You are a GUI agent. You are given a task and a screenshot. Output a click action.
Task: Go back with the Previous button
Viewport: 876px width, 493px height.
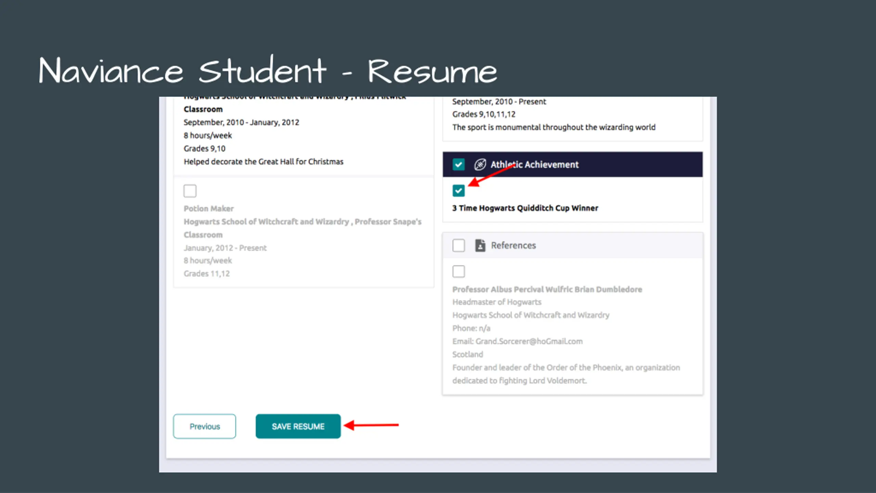pos(205,426)
